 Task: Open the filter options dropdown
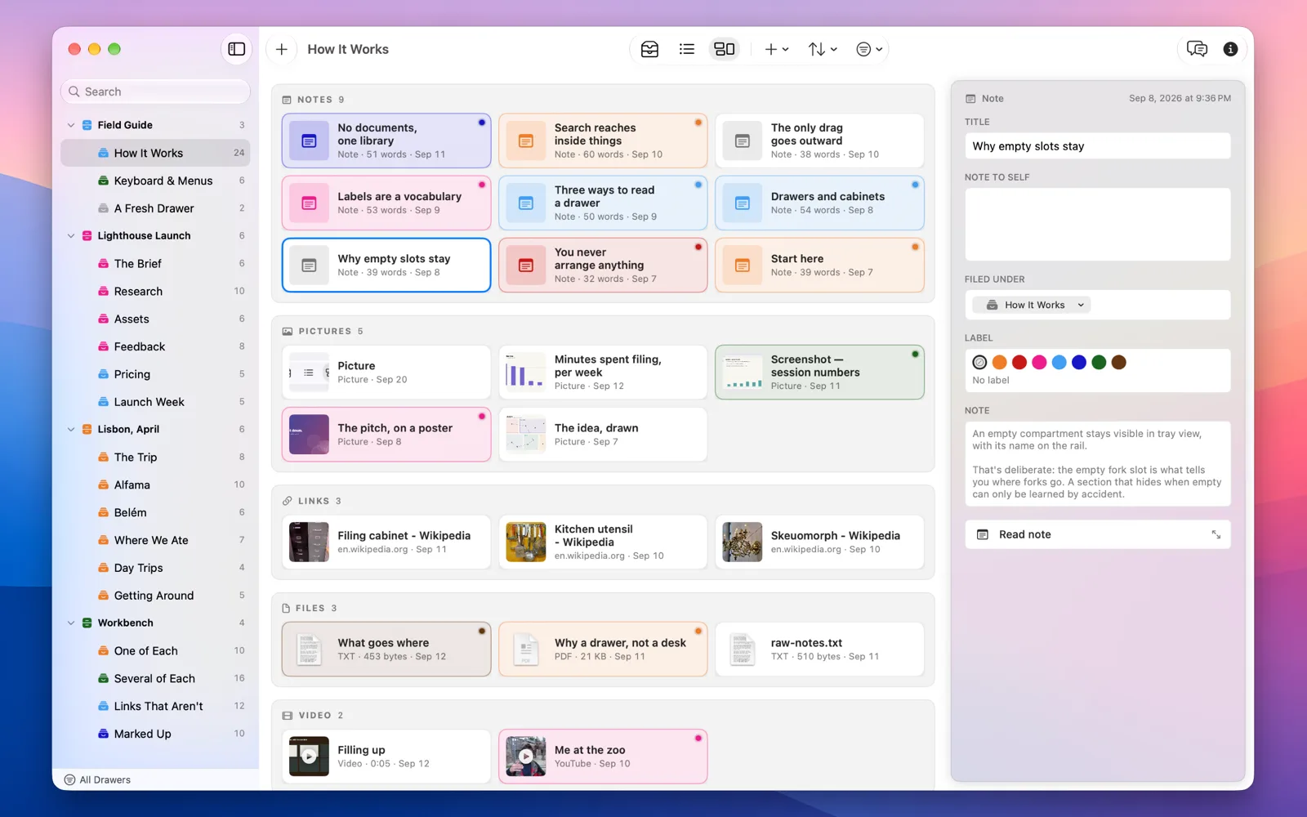[869, 49]
